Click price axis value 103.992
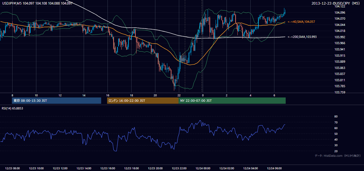This screenshot has height=171, width=364. point(340,37)
